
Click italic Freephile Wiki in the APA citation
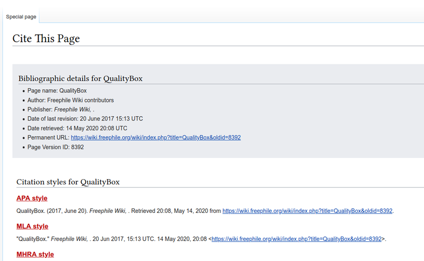(107, 210)
